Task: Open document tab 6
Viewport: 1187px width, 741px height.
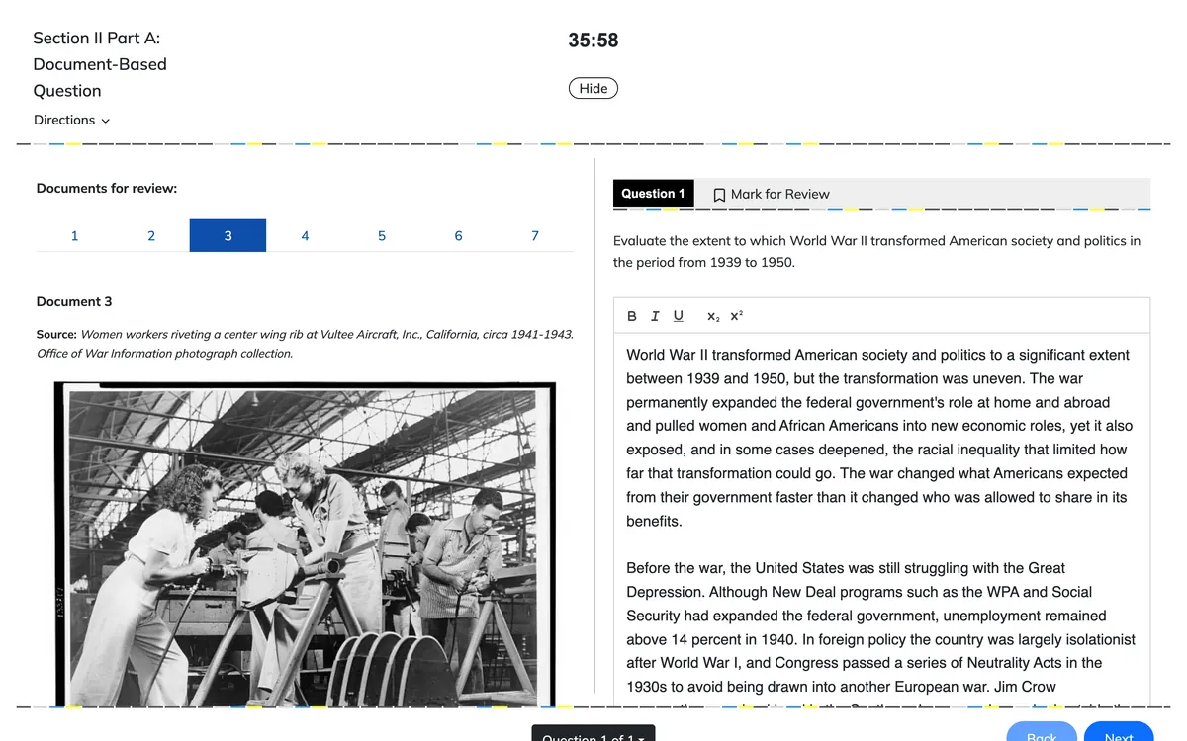Action: coord(458,235)
